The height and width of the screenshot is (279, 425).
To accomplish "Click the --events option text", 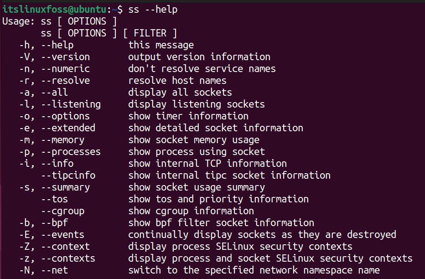I will 62,235.
